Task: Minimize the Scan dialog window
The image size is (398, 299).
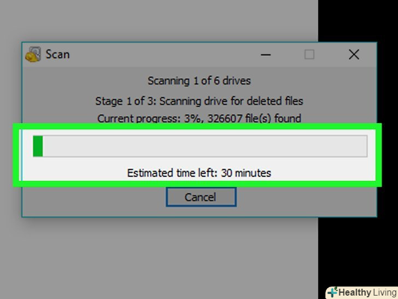Action: pyautogui.click(x=266, y=54)
